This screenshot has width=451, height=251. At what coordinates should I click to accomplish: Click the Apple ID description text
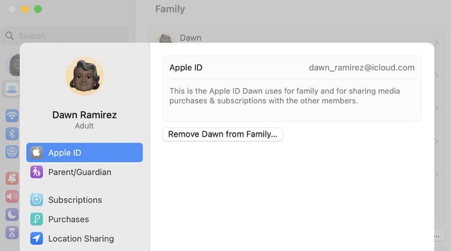[285, 96]
